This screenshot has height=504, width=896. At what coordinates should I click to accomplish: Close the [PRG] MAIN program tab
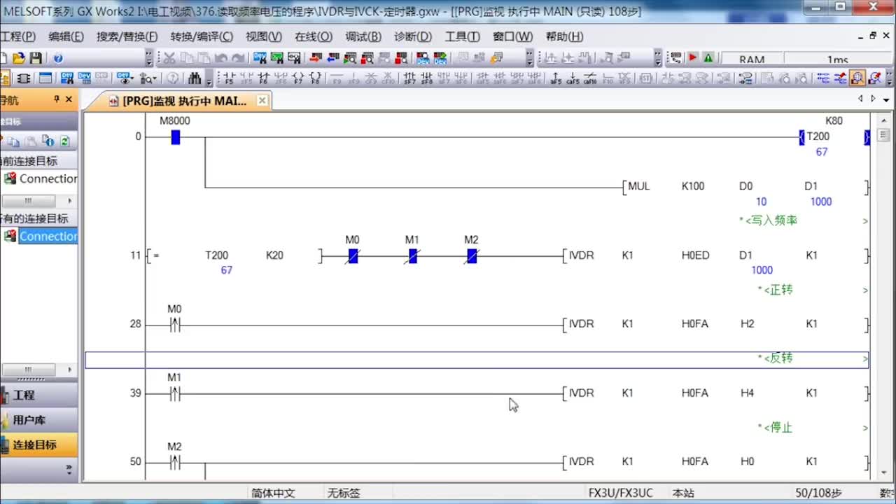tap(262, 101)
